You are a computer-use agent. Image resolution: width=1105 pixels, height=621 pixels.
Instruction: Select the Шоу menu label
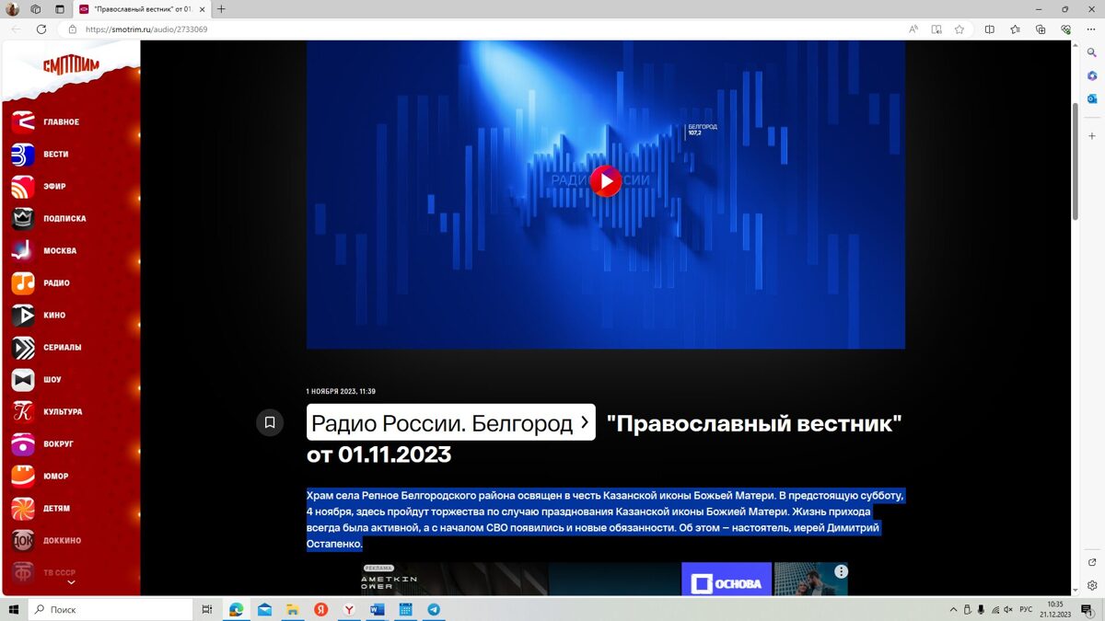pyautogui.click(x=52, y=380)
